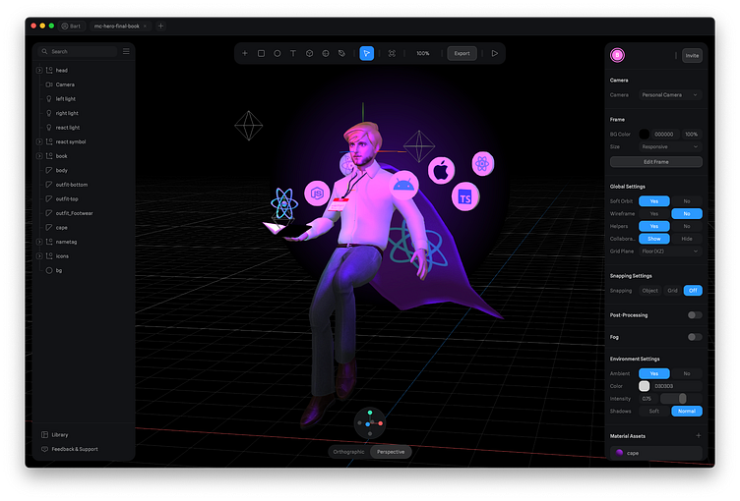This screenshot has height=501, width=740.
Task: Toggle the Fog switch
Action: pos(695,337)
